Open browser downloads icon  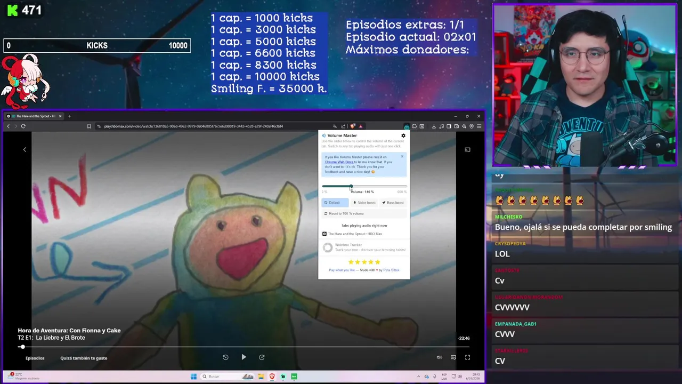(434, 126)
